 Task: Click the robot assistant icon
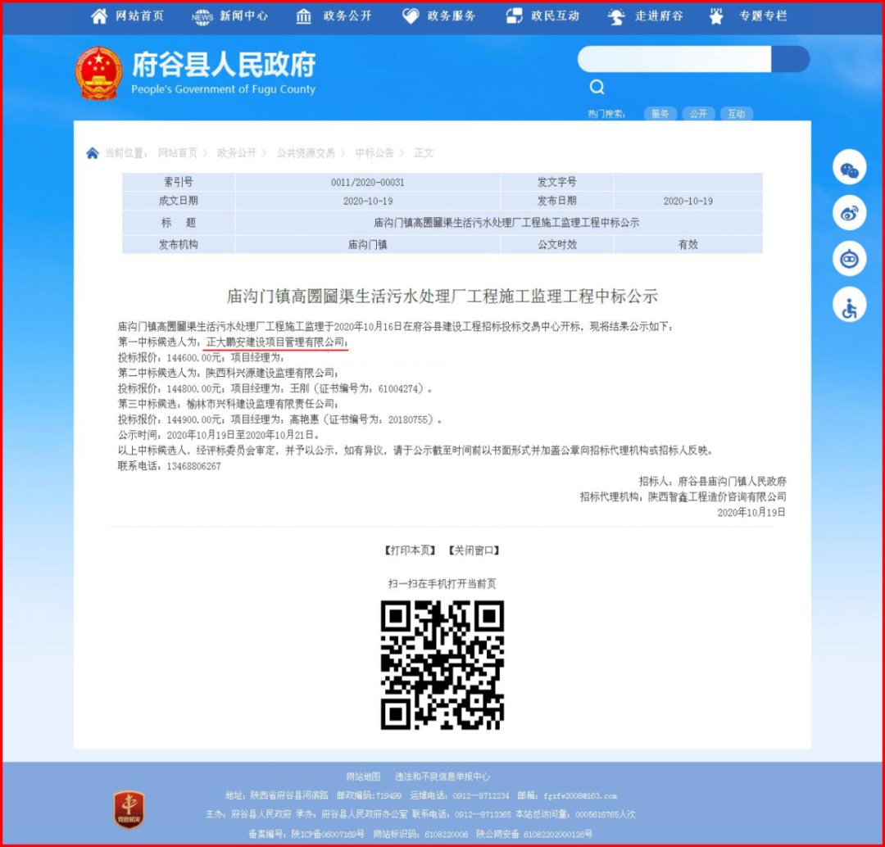849,260
